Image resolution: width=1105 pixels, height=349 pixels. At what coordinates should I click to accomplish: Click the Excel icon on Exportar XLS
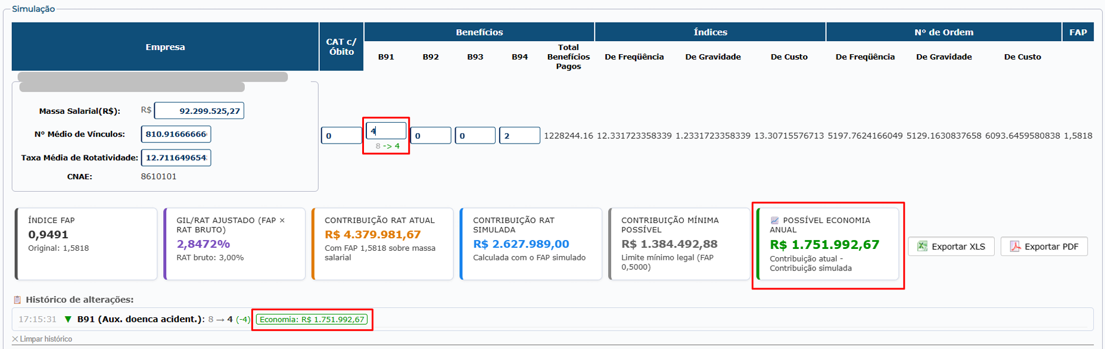[x=922, y=247]
